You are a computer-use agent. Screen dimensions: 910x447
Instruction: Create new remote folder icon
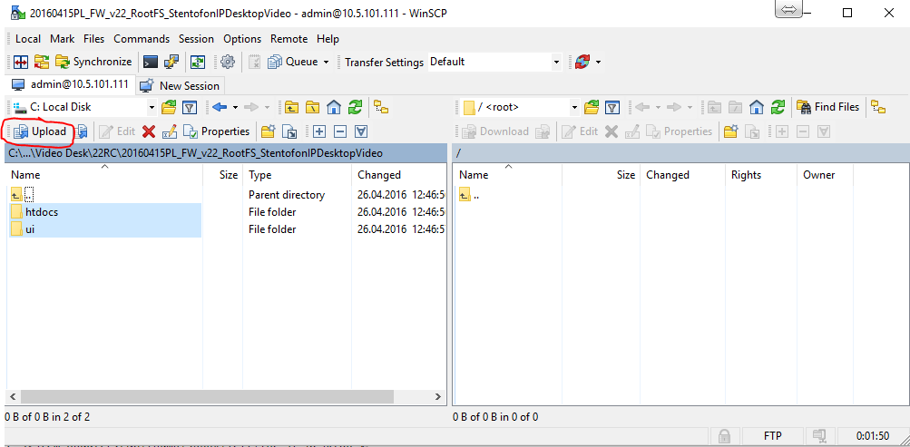731,131
